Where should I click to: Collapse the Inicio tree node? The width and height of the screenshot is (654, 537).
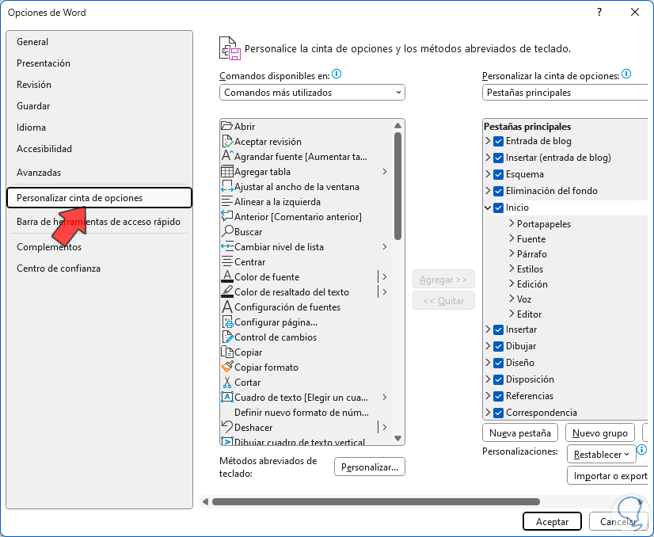point(488,208)
